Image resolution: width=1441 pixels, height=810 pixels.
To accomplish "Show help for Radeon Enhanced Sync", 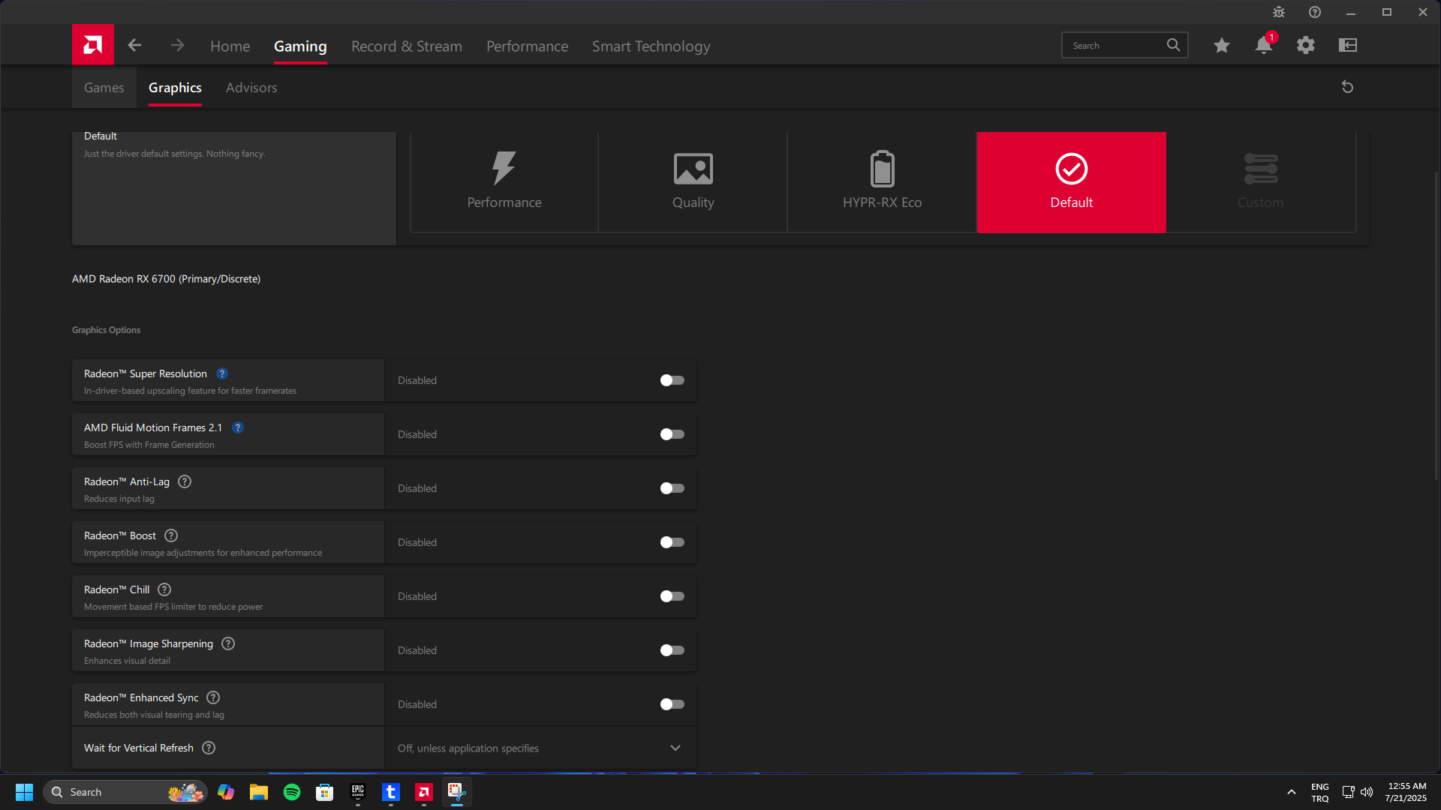I will point(213,697).
